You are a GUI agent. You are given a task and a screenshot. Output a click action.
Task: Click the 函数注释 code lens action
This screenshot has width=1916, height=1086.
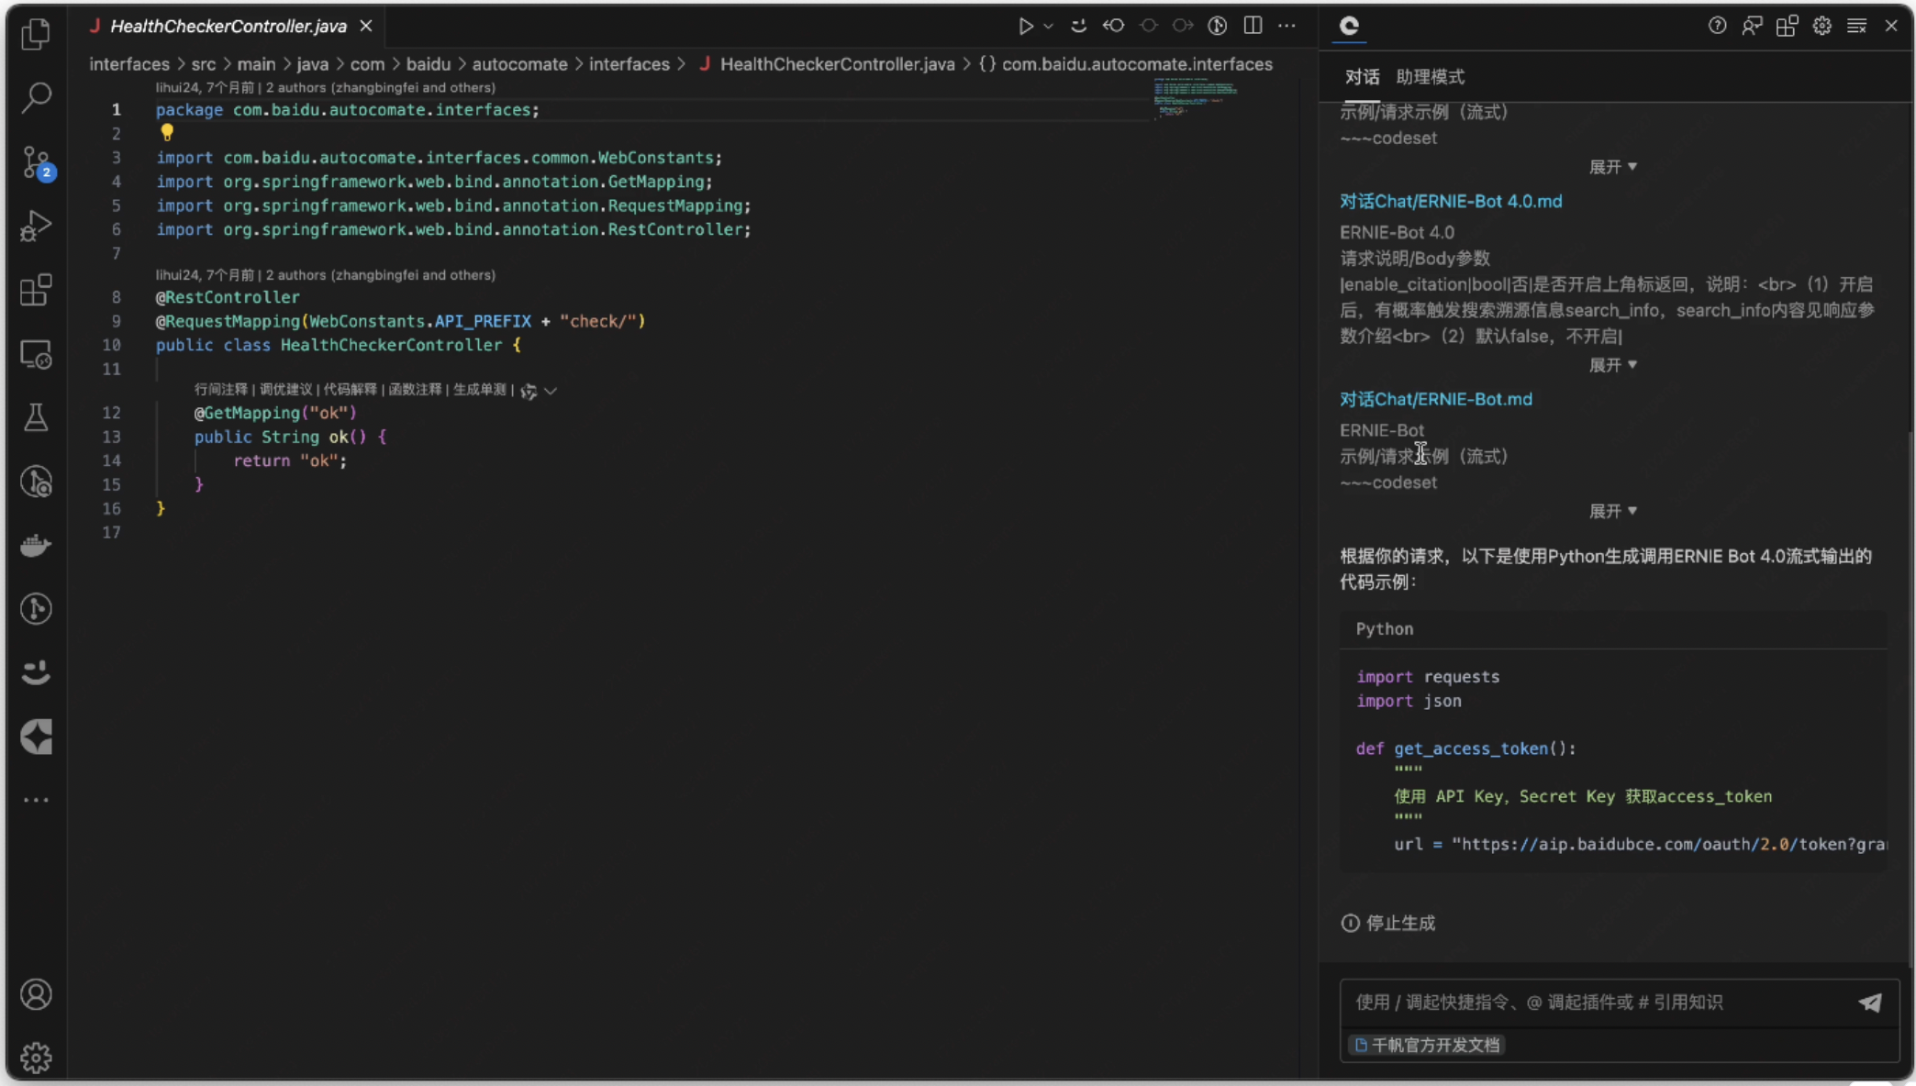416,390
